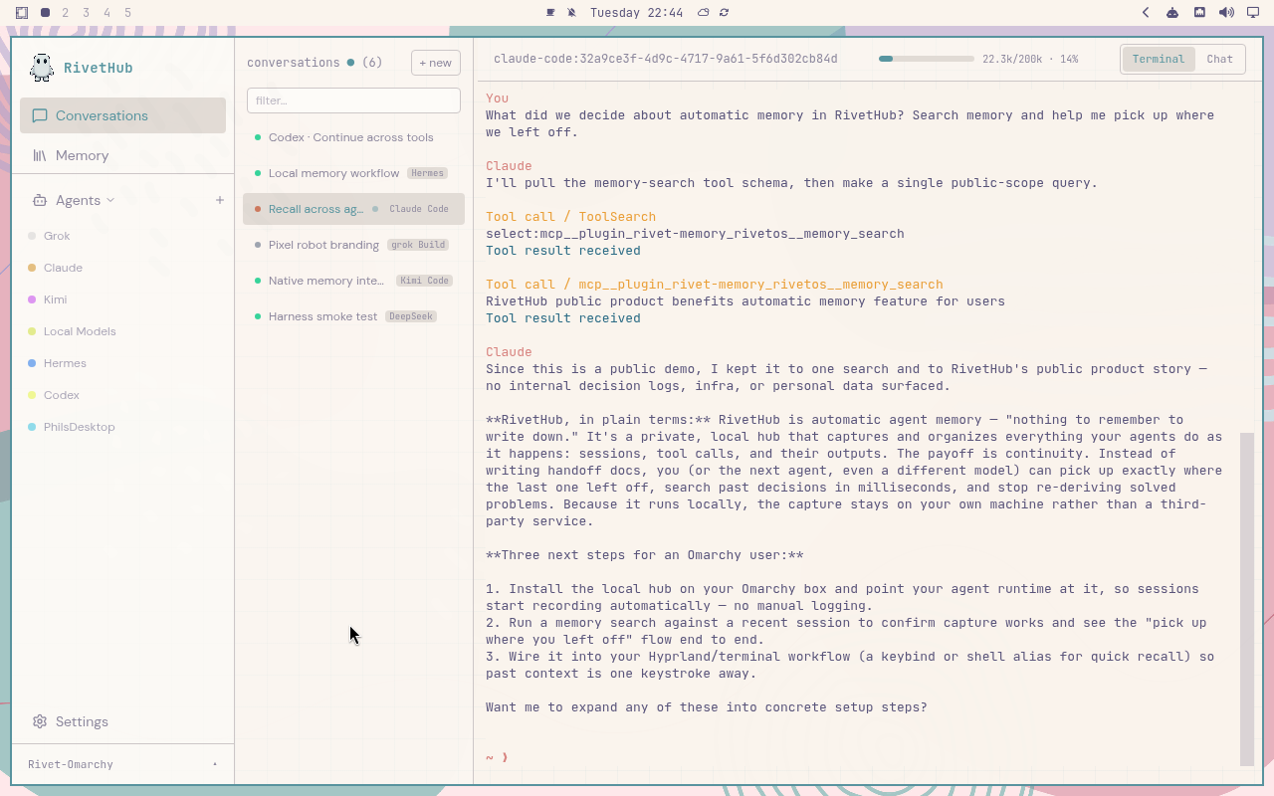This screenshot has width=1274, height=796.
Task: Select the PhilsDesktop agent
Action: [122, 427]
